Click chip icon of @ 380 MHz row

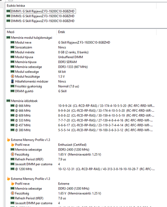[x=13, y=130]
